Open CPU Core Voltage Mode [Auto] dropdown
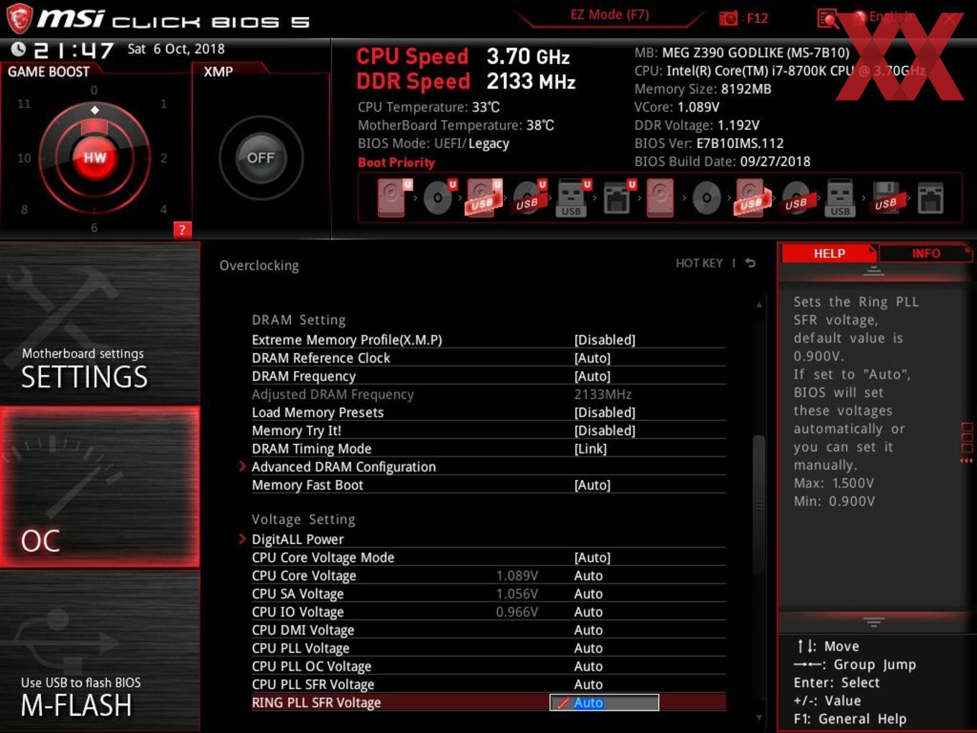The width and height of the screenshot is (977, 733). click(x=593, y=558)
